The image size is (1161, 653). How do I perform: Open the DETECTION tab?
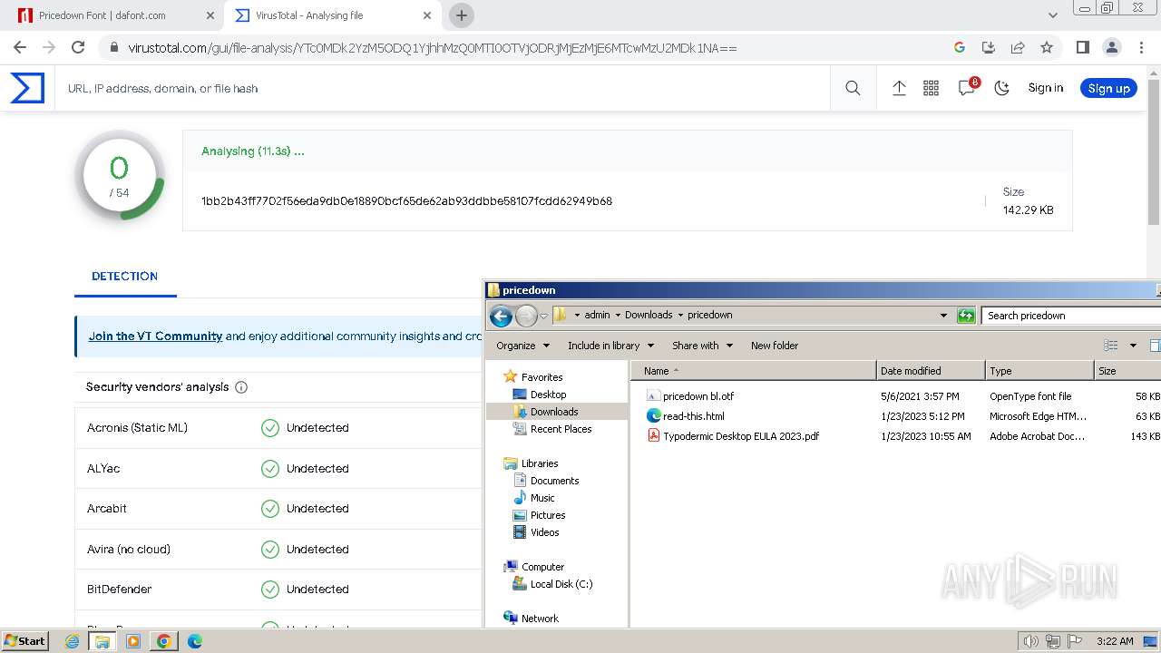coord(125,276)
